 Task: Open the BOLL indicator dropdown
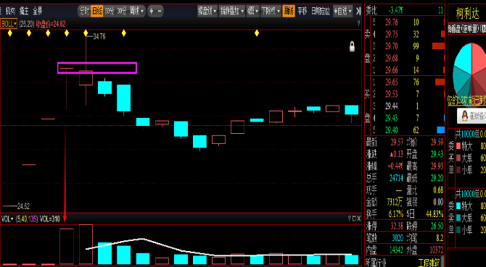tap(9, 23)
